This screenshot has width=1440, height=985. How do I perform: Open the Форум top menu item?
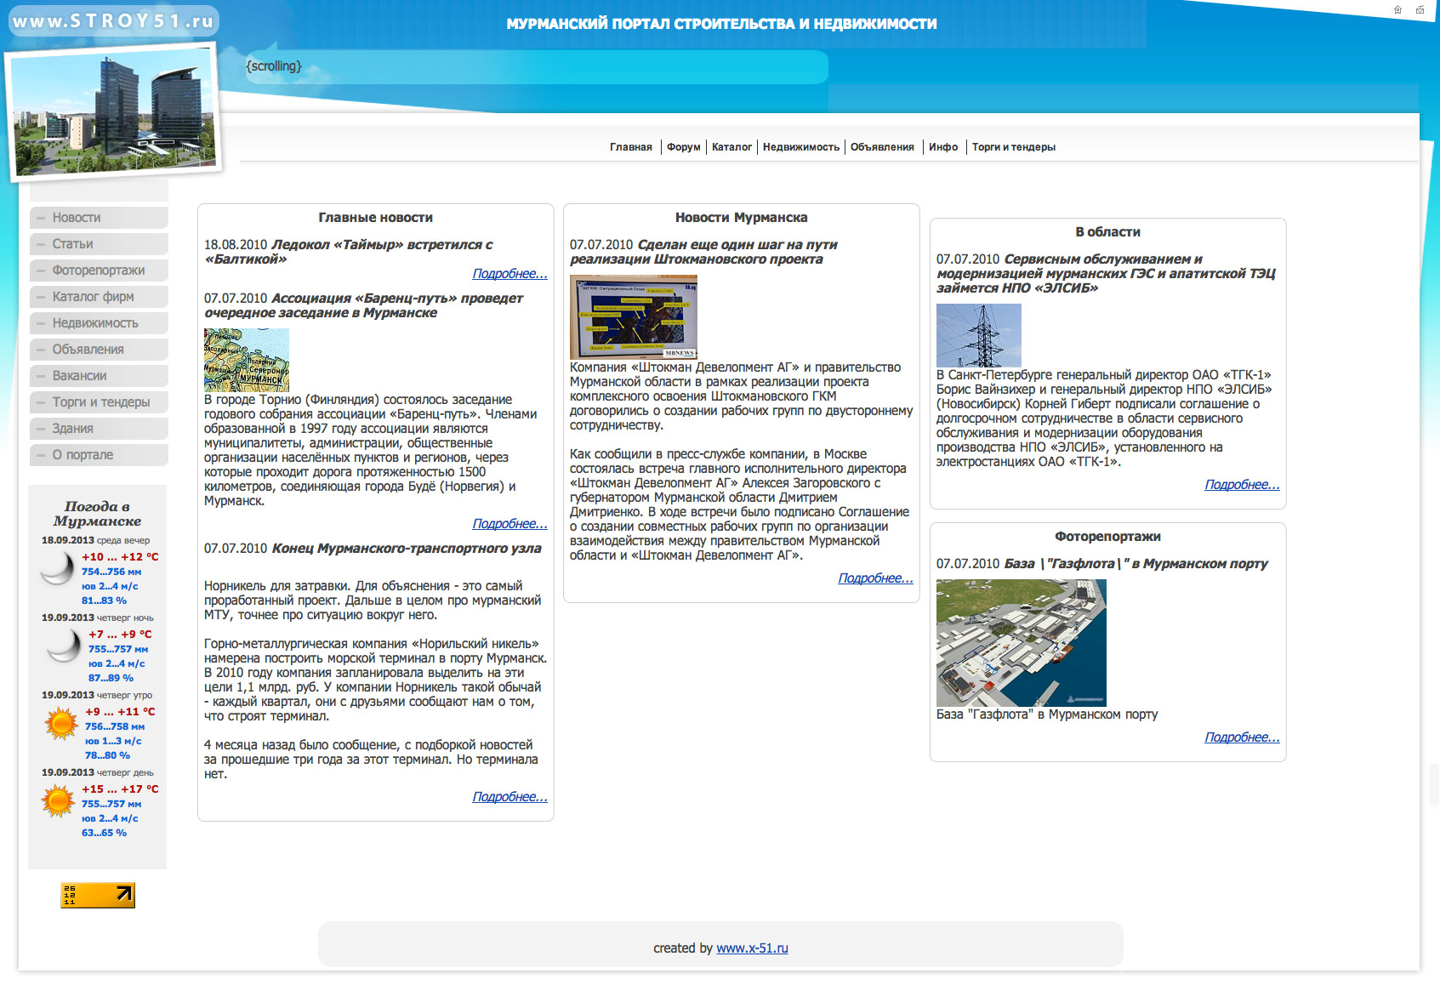(683, 147)
